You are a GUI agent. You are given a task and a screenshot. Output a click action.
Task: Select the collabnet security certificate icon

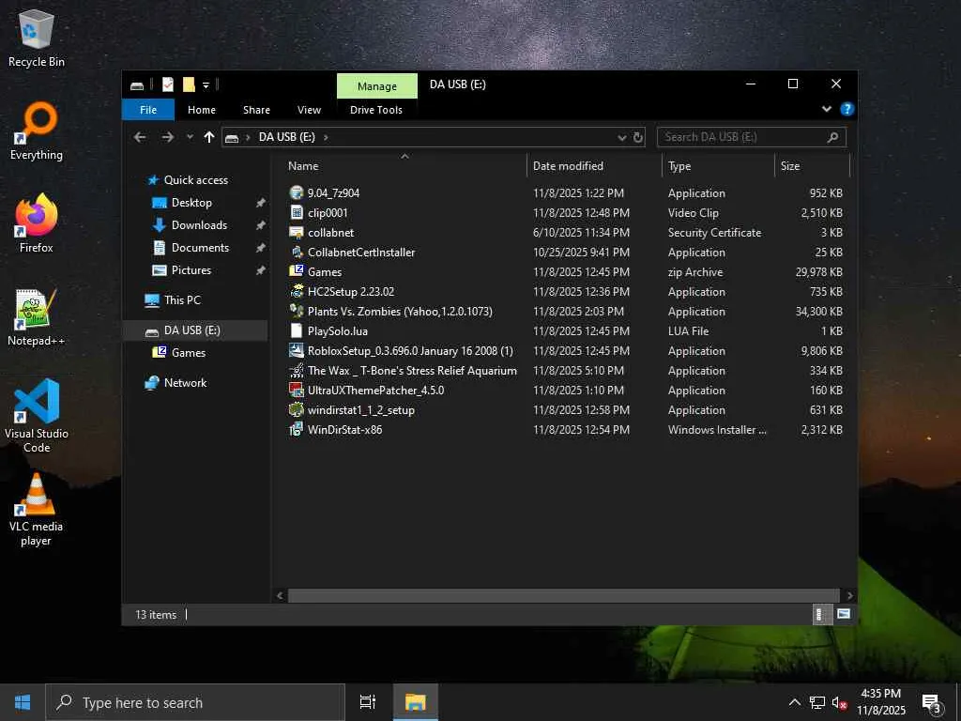(x=297, y=233)
